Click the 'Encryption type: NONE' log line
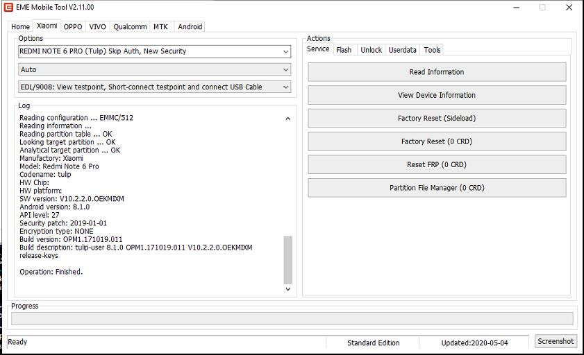The image size is (584, 355). point(56,231)
